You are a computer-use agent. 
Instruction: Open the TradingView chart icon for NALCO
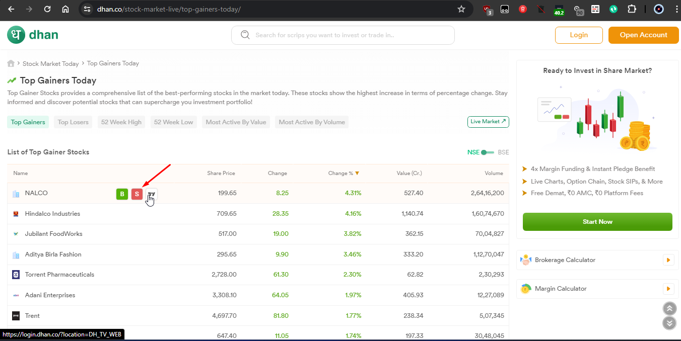pyautogui.click(x=151, y=194)
